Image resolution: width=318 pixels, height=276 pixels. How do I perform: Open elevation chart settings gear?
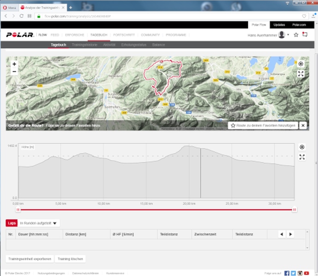[302, 147]
